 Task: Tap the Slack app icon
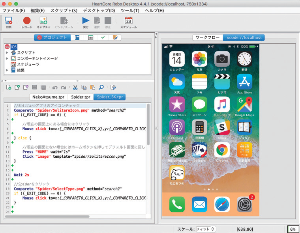tap(222, 127)
